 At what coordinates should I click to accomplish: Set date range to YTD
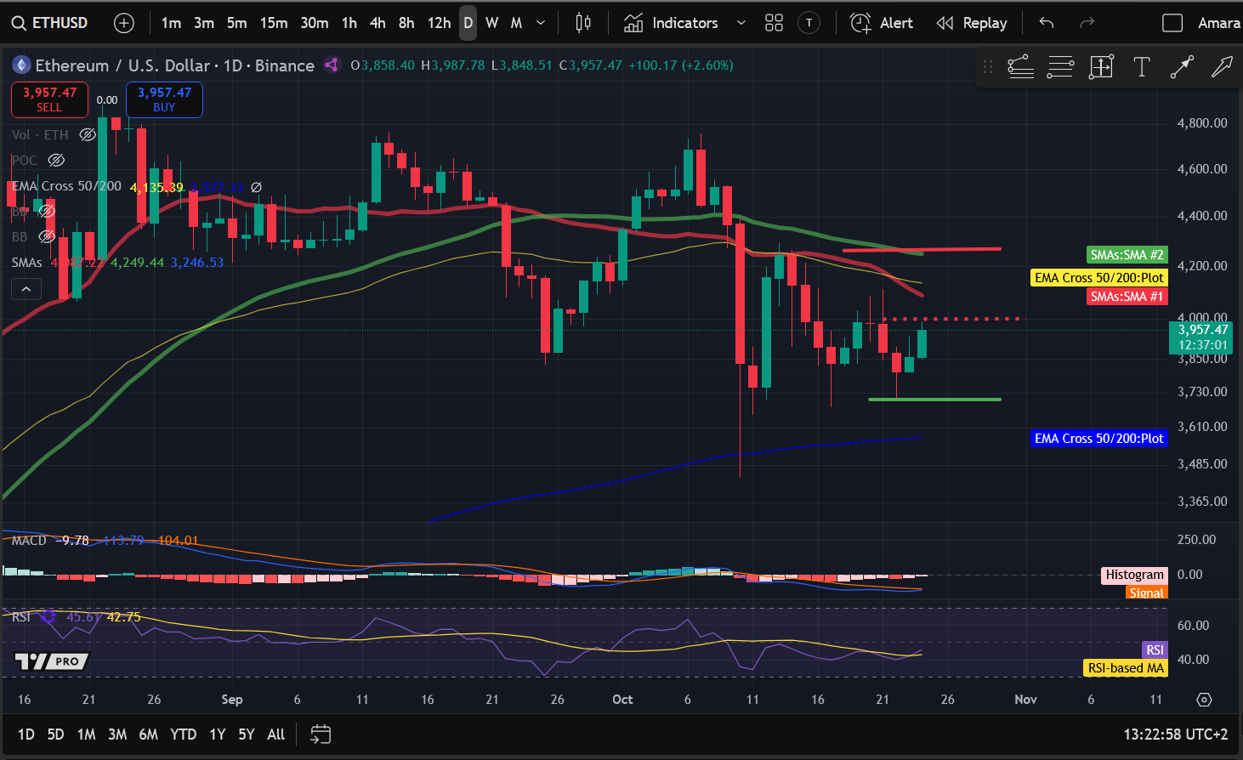click(184, 734)
